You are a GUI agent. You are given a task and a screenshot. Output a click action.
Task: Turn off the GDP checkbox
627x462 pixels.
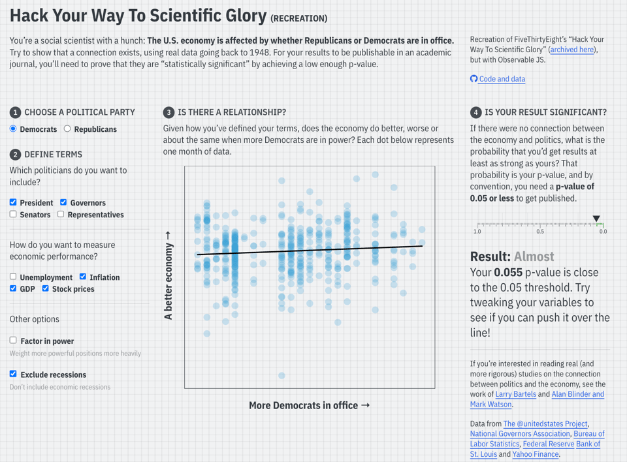pos(13,288)
